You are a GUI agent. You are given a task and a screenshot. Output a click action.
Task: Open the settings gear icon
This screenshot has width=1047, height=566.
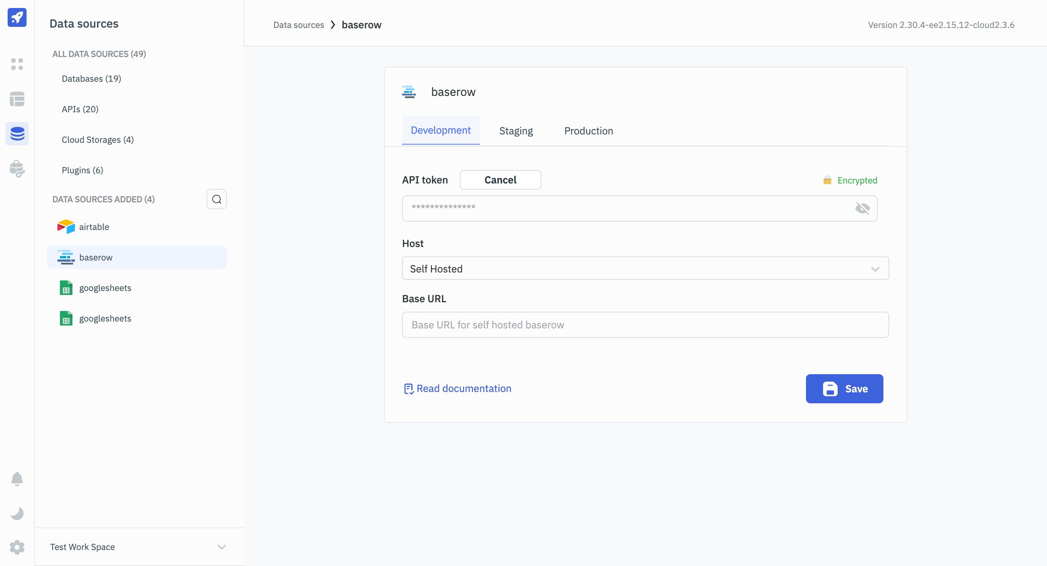coord(17,547)
